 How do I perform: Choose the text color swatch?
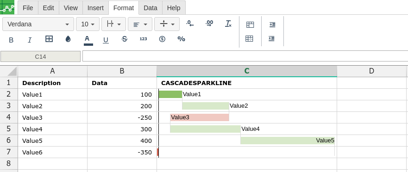point(88,40)
